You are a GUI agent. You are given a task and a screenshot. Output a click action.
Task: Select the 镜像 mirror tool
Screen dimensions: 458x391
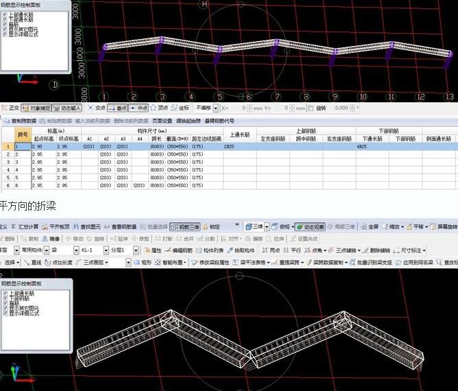tap(51, 239)
